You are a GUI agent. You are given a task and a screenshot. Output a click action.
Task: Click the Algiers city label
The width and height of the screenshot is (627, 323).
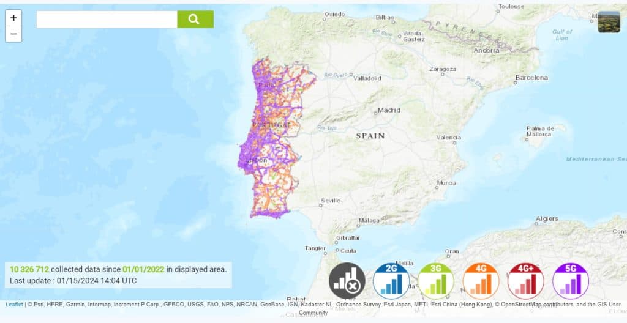547,218
